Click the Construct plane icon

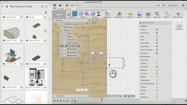click(x=119, y=14)
